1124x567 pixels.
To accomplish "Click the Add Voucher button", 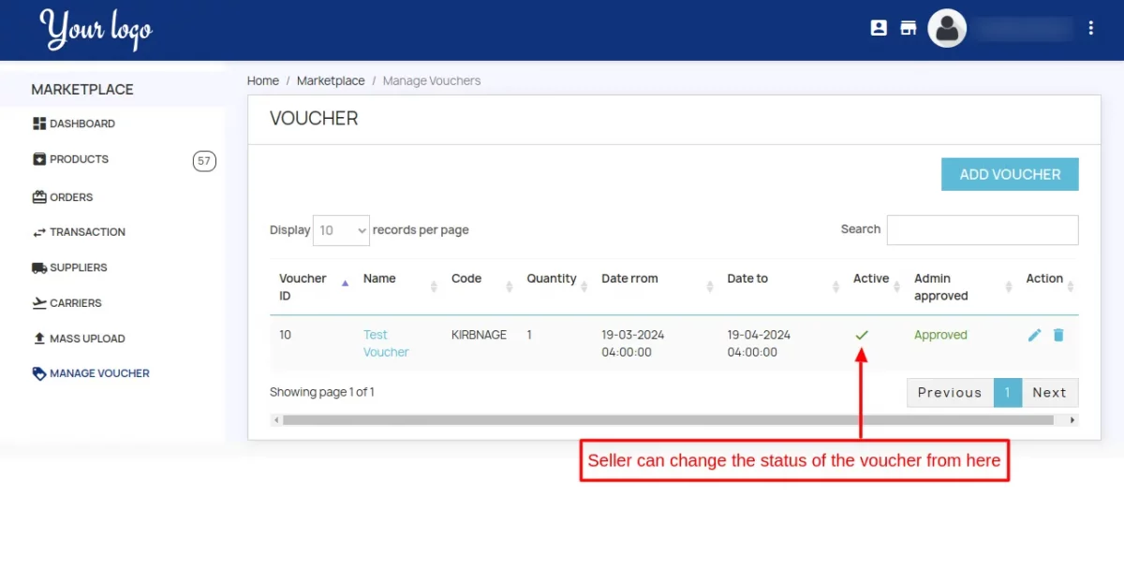I will (x=1010, y=174).
